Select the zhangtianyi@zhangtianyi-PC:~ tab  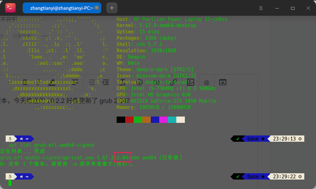point(62,8)
